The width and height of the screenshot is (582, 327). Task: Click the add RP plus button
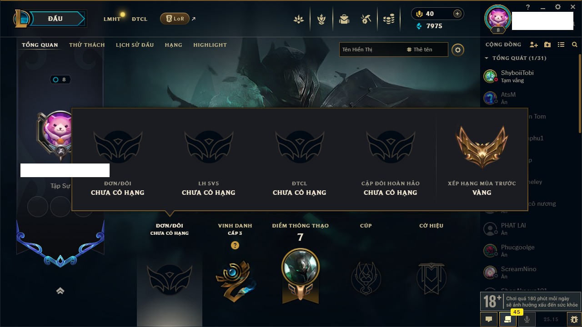pos(457,14)
